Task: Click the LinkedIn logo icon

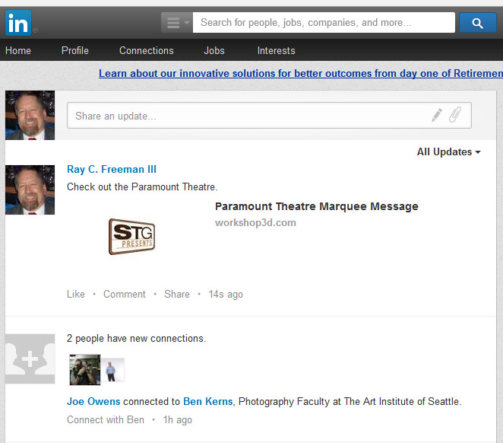Action: [18, 24]
